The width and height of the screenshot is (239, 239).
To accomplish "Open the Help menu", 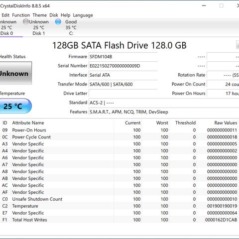I will point(65,15).
